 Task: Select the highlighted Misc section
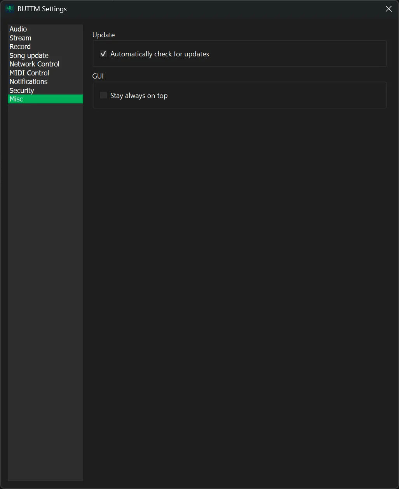pyautogui.click(x=16, y=99)
